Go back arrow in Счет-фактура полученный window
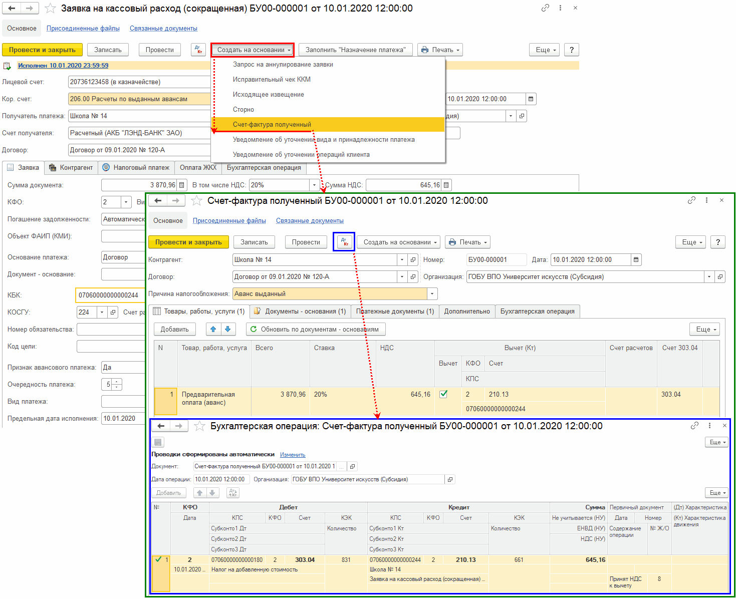The image size is (736, 599). (158, 201)
